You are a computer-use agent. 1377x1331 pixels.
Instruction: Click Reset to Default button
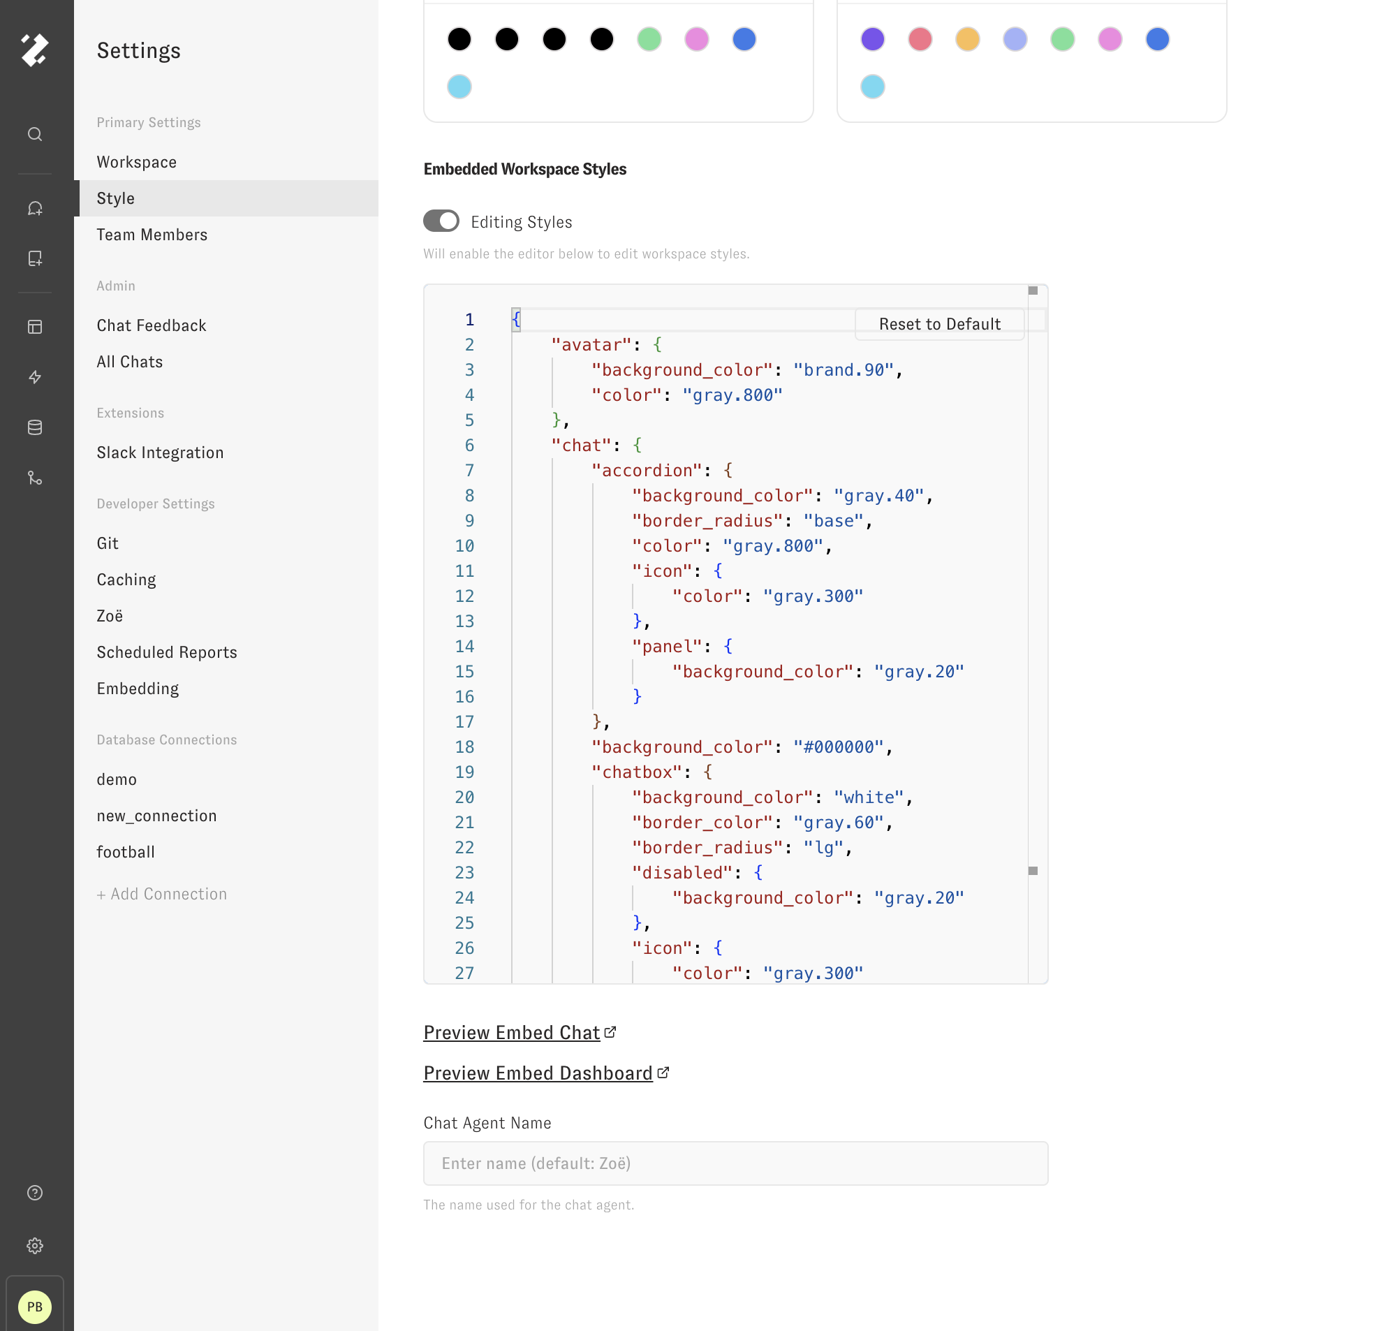939,324
